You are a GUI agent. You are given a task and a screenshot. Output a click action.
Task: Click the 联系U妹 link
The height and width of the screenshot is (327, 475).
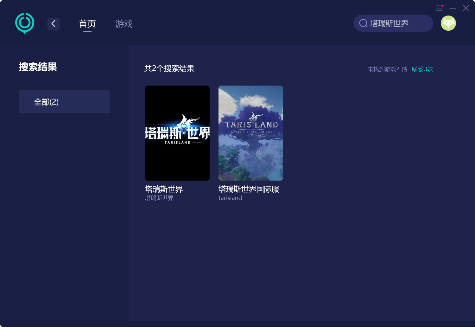[x=422, y=69]
